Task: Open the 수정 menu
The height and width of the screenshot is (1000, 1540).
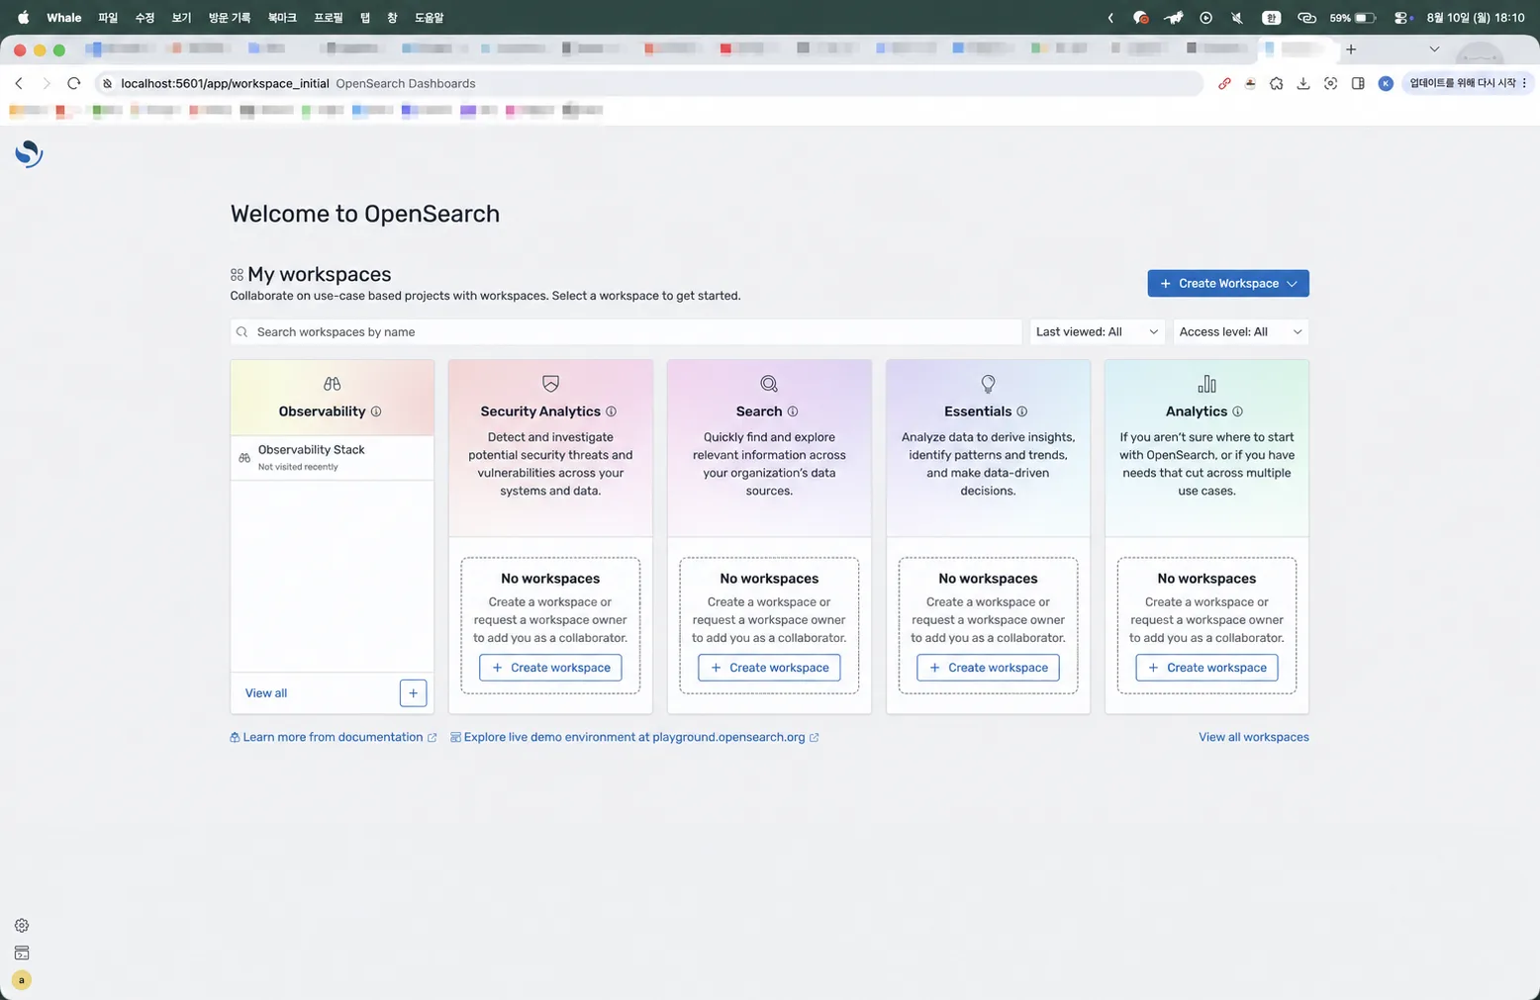Action: point(144,18)
